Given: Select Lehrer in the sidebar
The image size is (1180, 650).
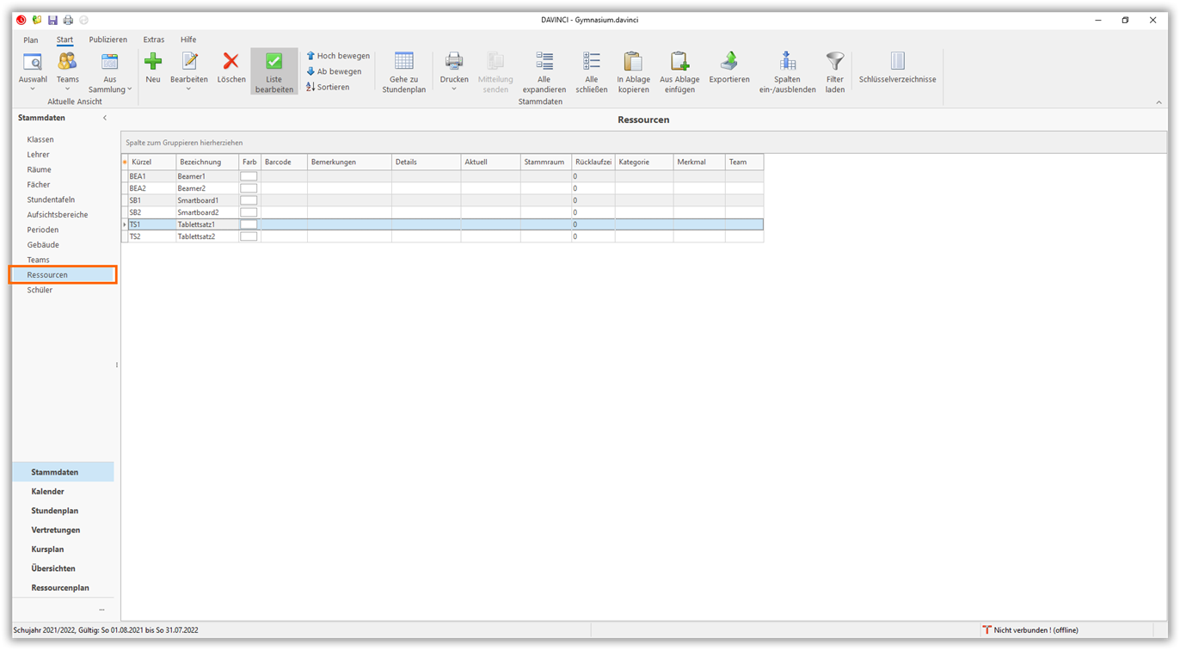Looking at the screenshot, I should click(x=40, y=154).
